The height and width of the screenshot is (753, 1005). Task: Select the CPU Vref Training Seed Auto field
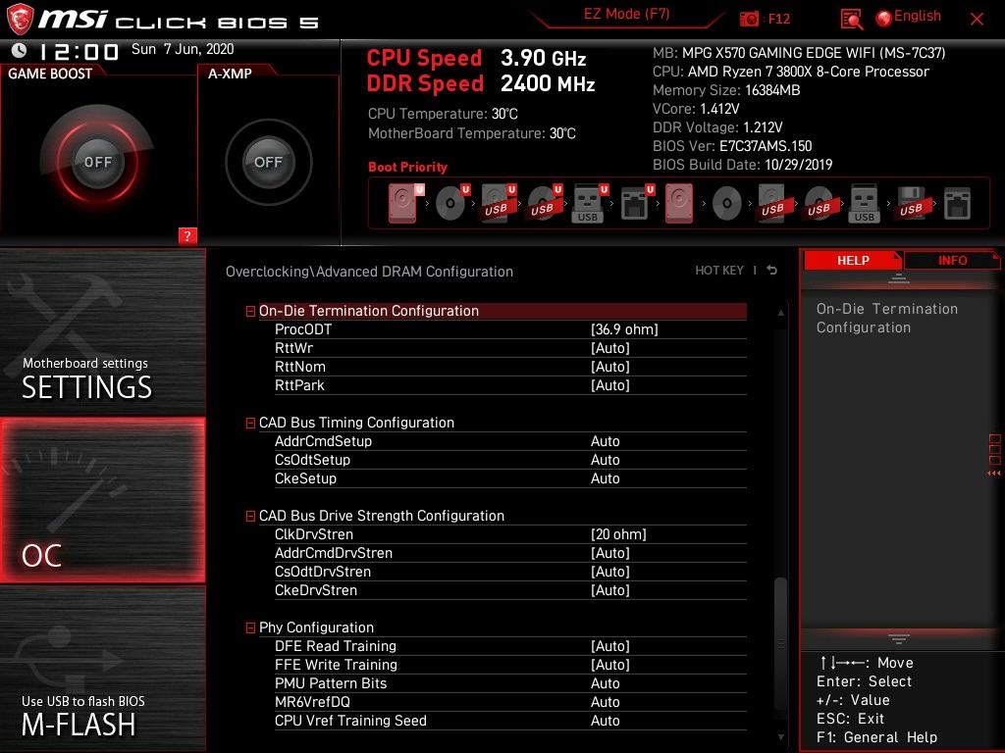point(605,720)
